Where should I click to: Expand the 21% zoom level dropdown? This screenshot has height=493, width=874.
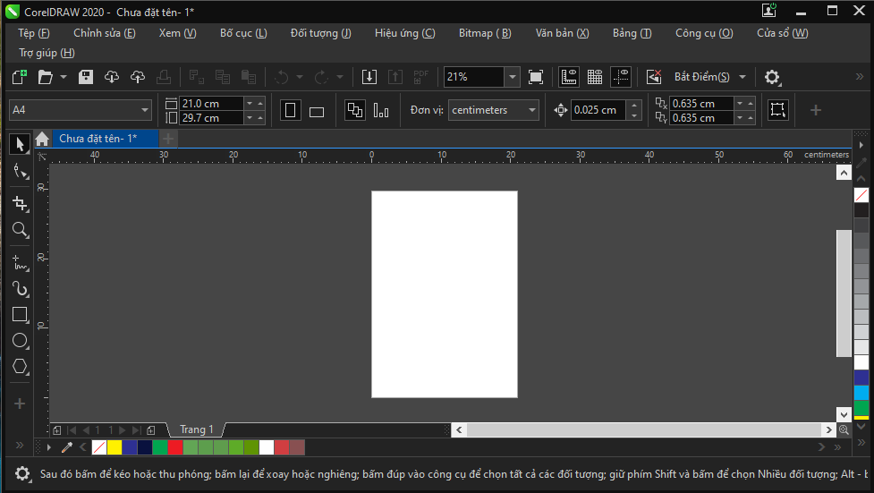click(513, 77)
